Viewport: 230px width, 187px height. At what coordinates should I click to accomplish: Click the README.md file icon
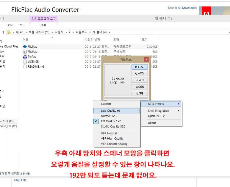tap(25, 67)
